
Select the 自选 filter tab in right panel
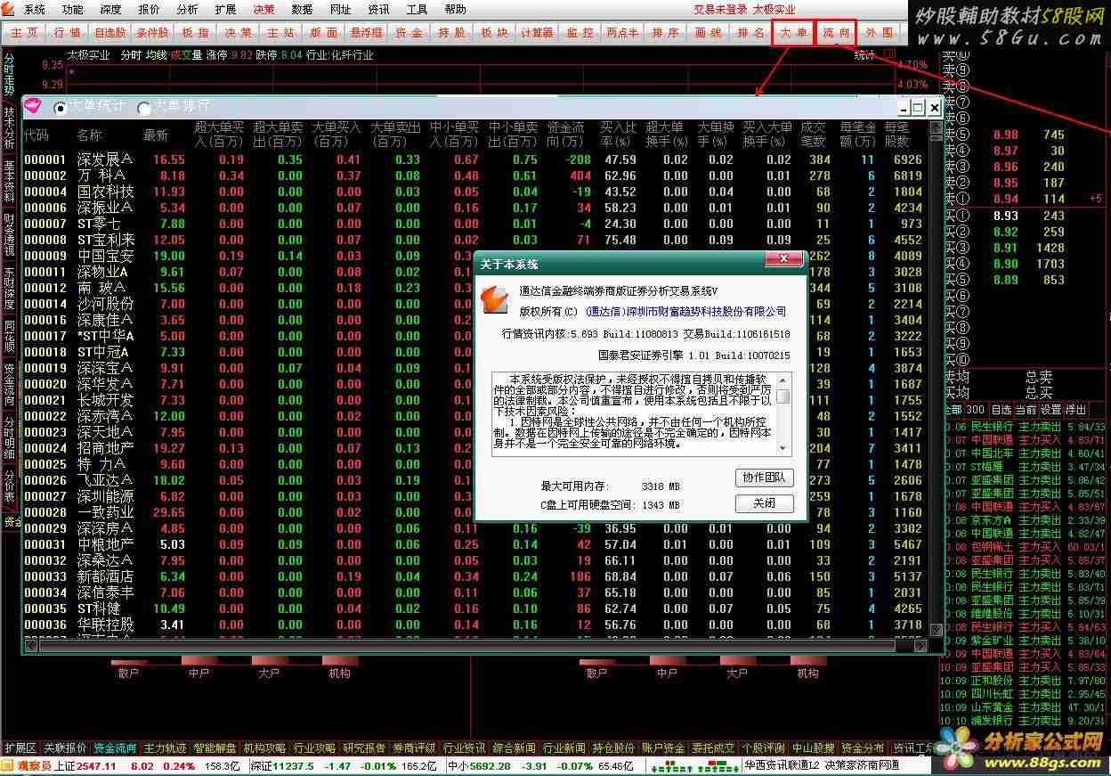pyautogui.click(x=1001, y=410)
